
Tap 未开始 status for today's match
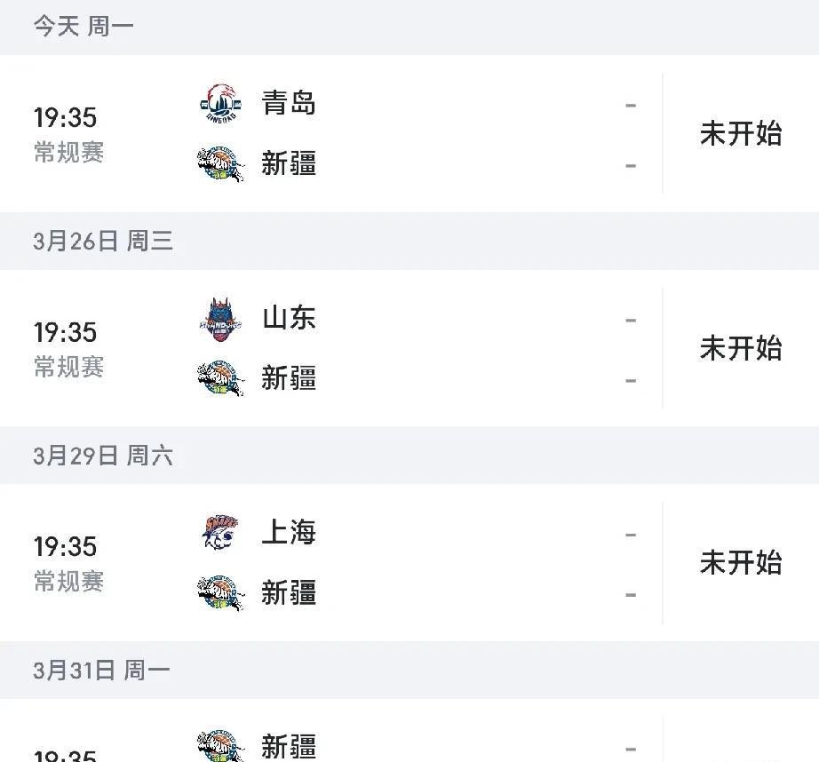coord(741,134)
